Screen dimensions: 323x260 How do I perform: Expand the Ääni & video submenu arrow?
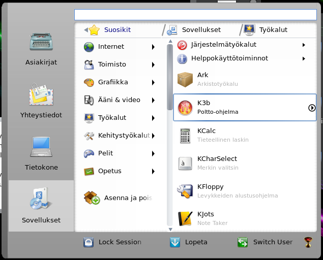(x=153, y=100)
